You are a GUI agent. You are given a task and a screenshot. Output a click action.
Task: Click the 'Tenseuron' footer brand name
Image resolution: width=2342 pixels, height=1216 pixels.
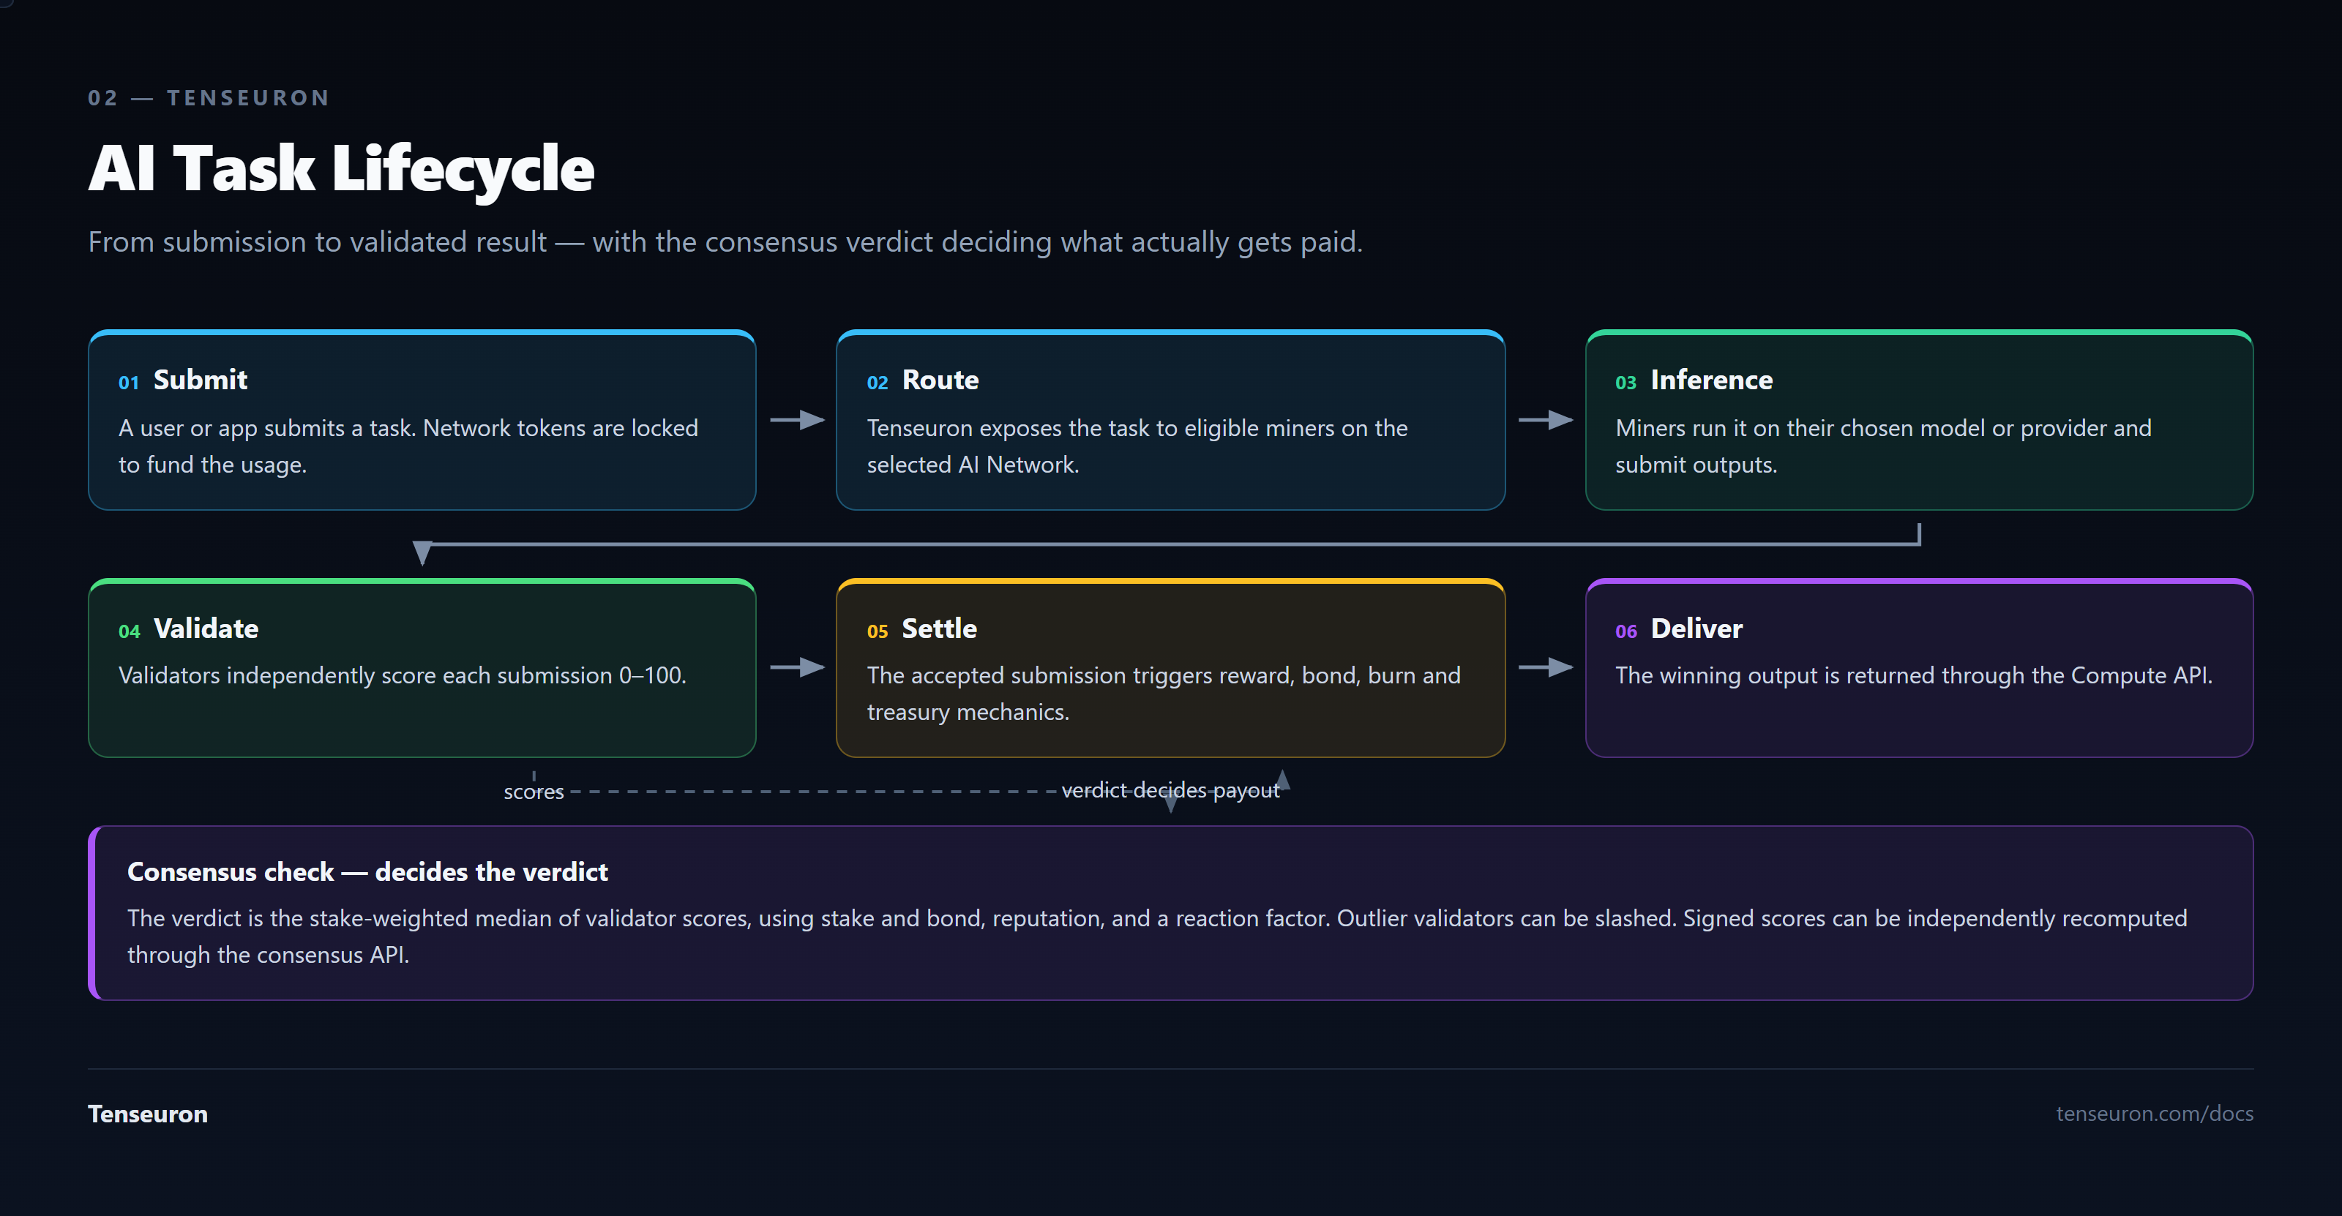147,1114
